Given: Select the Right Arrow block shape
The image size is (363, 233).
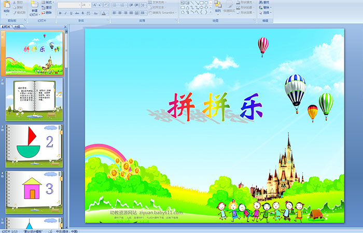Looking at the screenshot, I should coord(201,7).
